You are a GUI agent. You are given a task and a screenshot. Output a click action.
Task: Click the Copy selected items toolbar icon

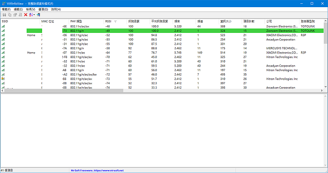pyautogui.click(x=10, y=15)
